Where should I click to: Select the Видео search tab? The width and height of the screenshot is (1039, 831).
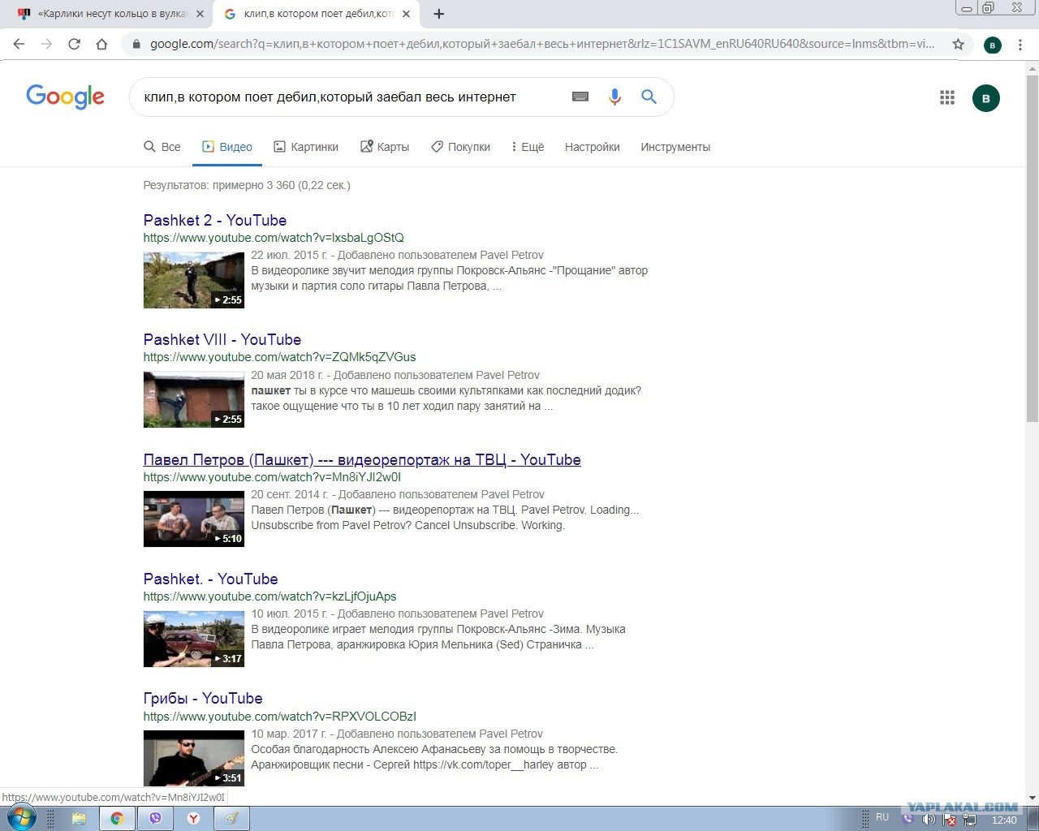click(x=227, y=147)
